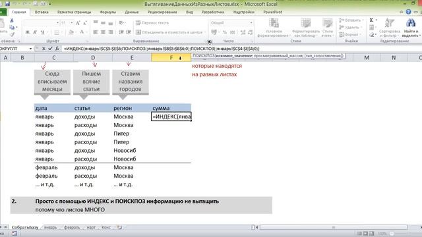The width and height of the screenshot is (422, 237).
Task: Click the horizontal scrollbar thumb
Action: (x=334, y=227)
